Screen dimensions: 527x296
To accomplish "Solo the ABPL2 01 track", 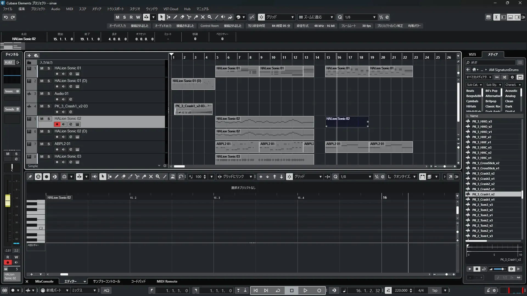I will (49, 144).
